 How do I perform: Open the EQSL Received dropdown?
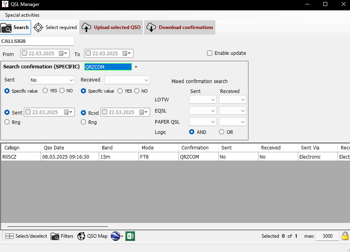pos(233,111)
